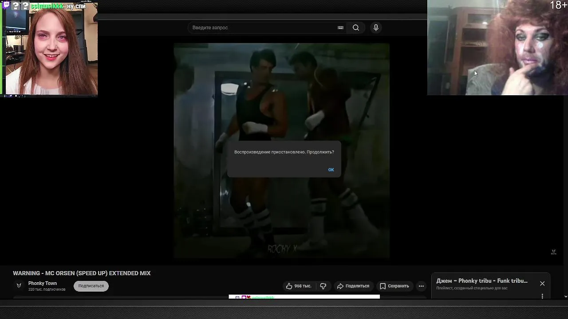Click the Twitch icon on webcam overlay
Screen dimensions: 568x319
tap(6, 5)
